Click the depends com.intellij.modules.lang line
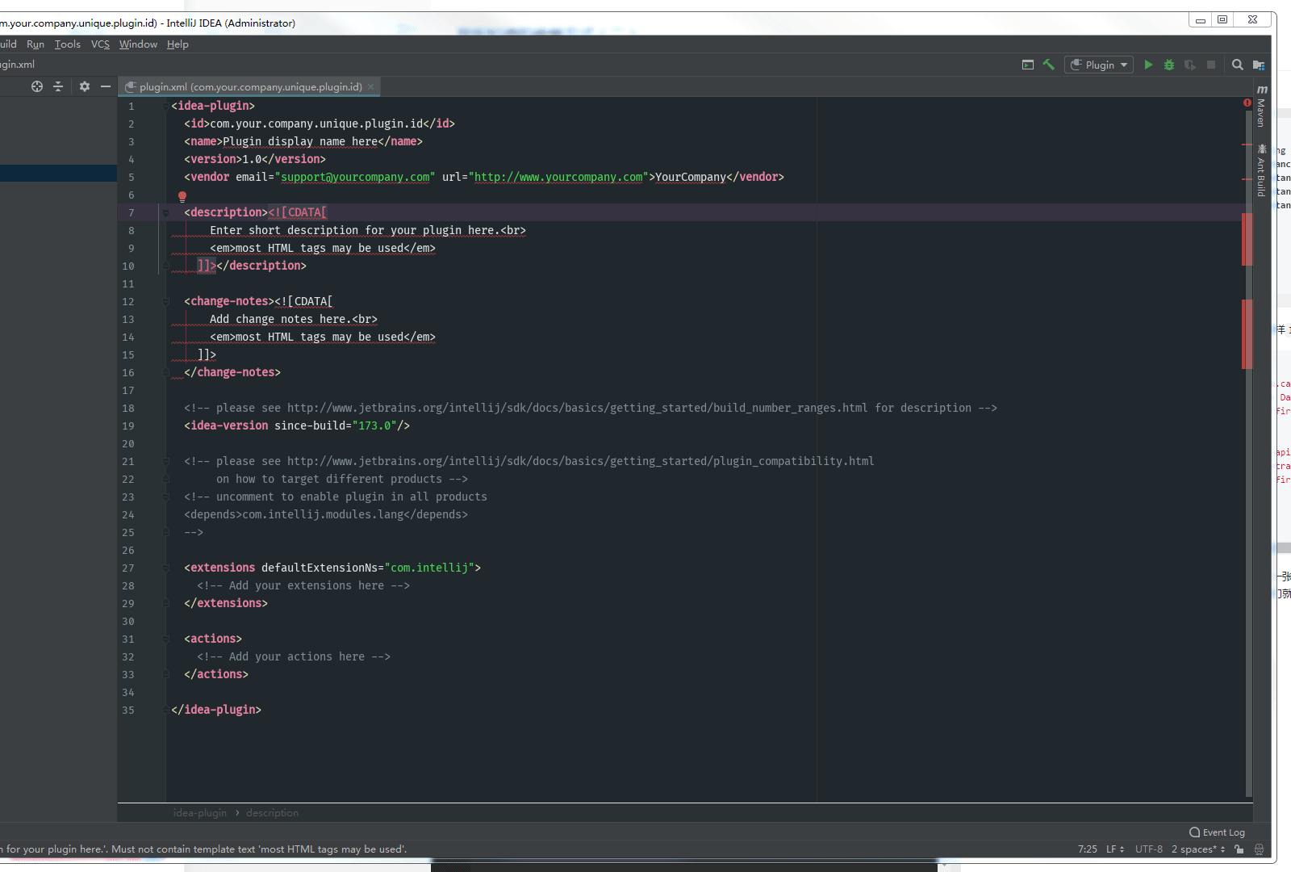 pyautogui.click(x=326, y=514)
